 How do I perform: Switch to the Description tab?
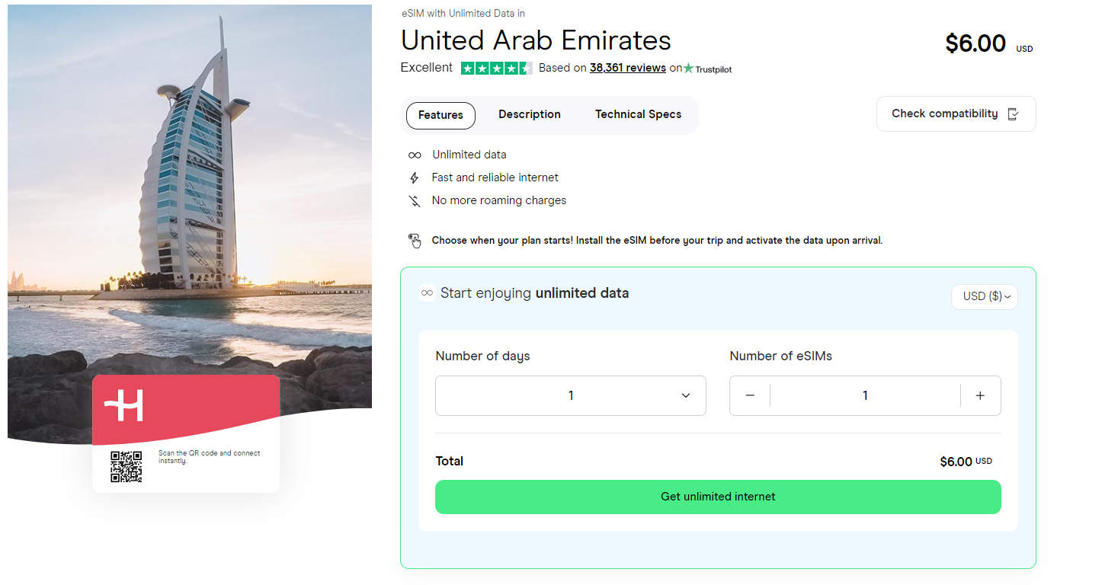pos(529,114)
